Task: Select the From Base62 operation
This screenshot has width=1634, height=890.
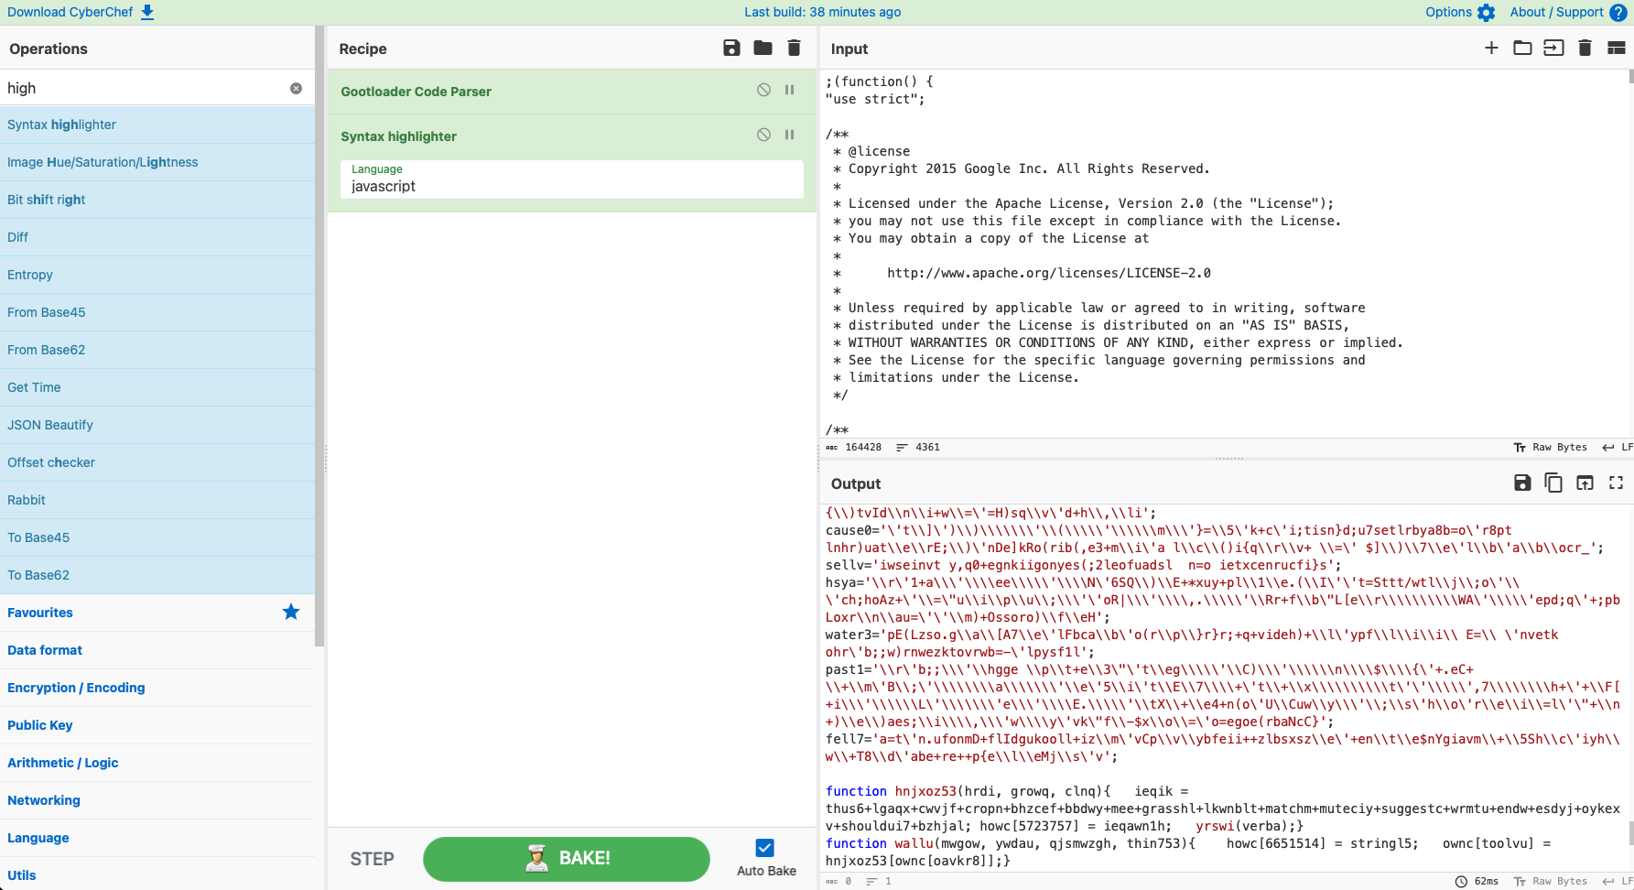Action: [157, 350]
